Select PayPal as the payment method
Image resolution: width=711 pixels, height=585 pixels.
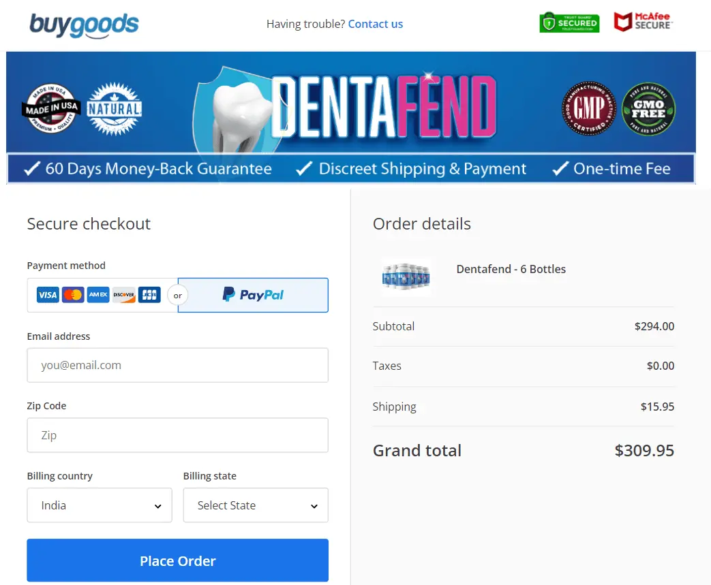252,295
